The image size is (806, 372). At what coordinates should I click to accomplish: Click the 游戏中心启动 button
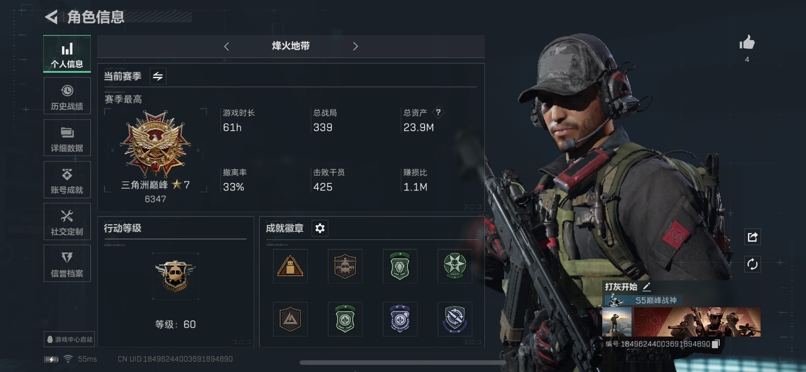69,339
